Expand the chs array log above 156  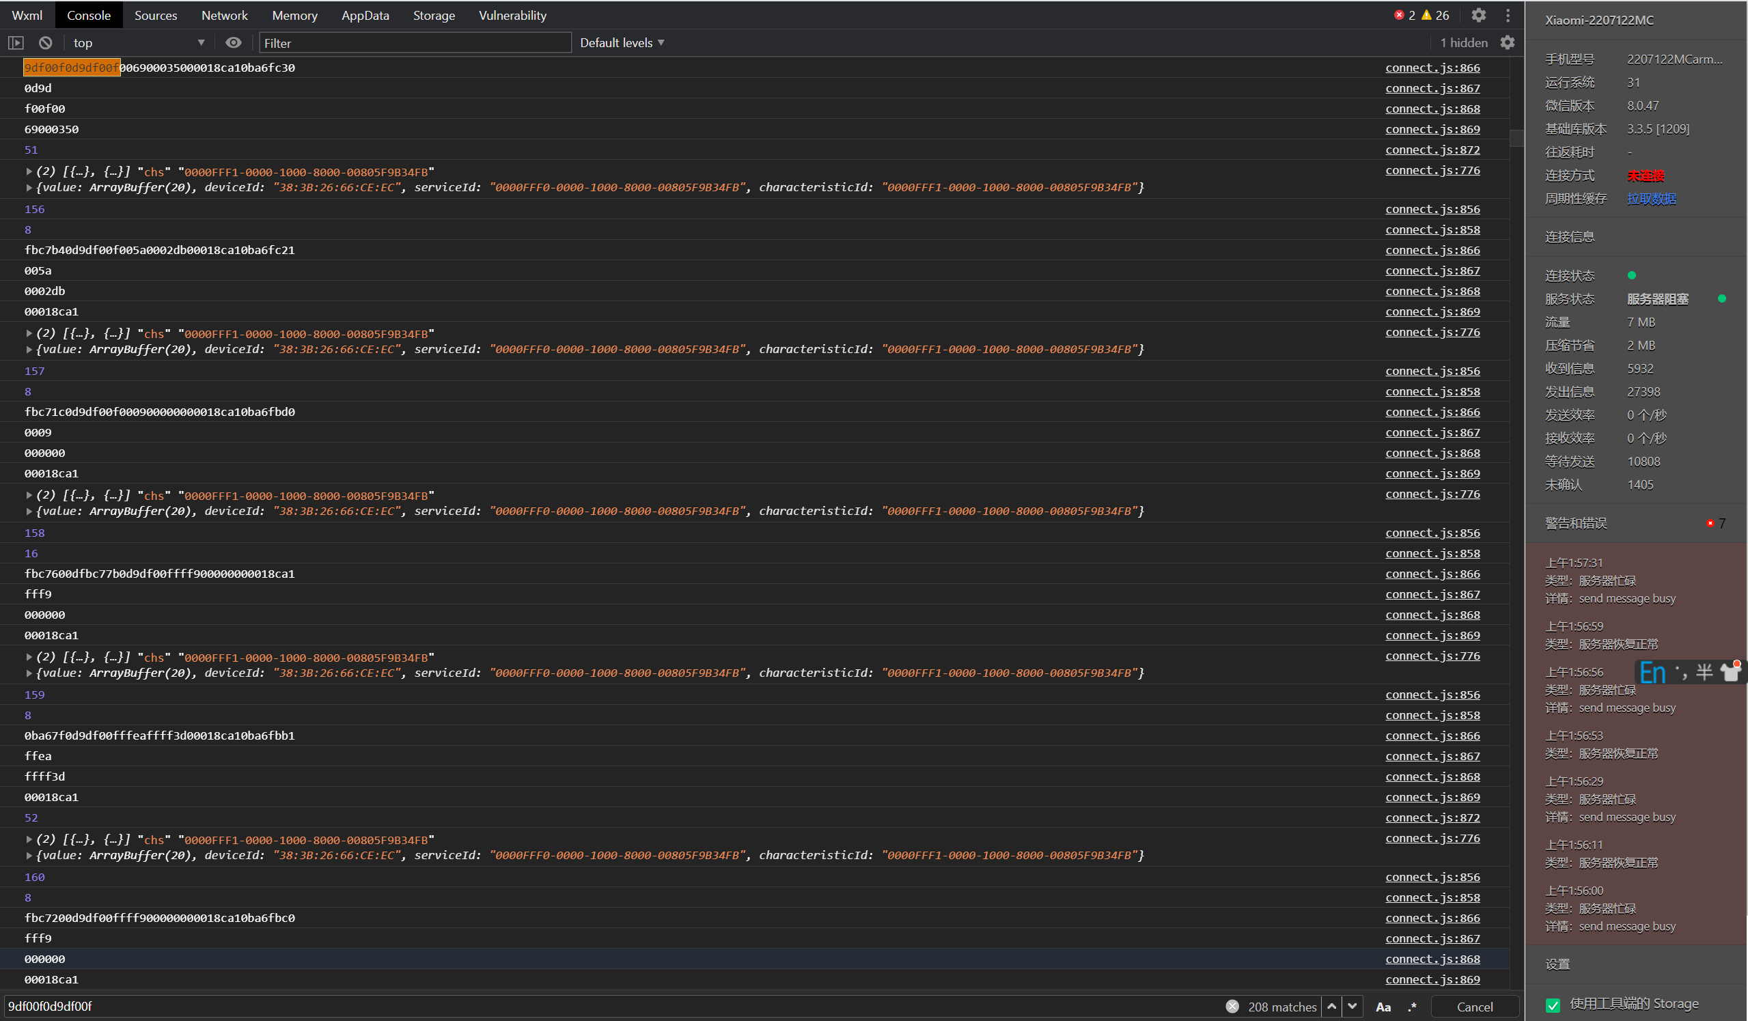tap(29, 171)
